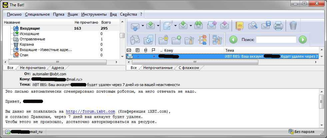This screenshot has width=327, height=138.
Task: Switch to Не прочитано folder tab
Action: (33, 68)
